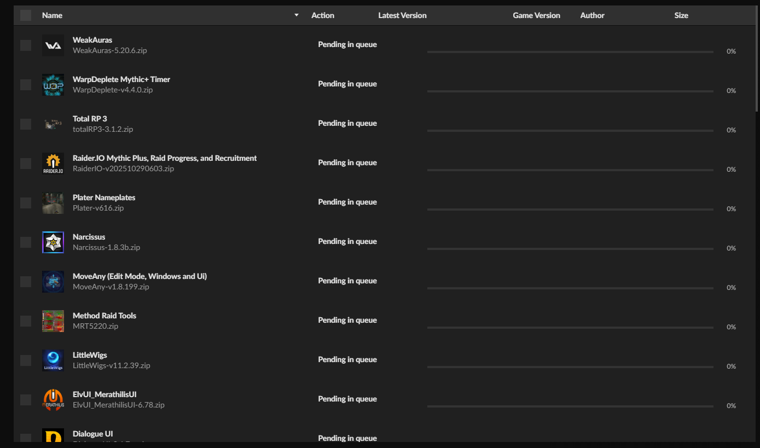Click the LittleWigs blue swirl icon
The width and height of the screenshot is (760, 448).
tap(53, 360)
